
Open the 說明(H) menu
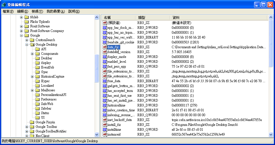[74, 11]
